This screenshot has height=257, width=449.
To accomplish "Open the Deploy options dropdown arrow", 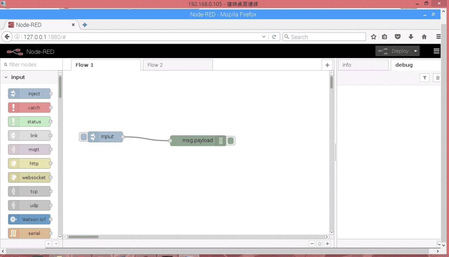I will point(416,51).
